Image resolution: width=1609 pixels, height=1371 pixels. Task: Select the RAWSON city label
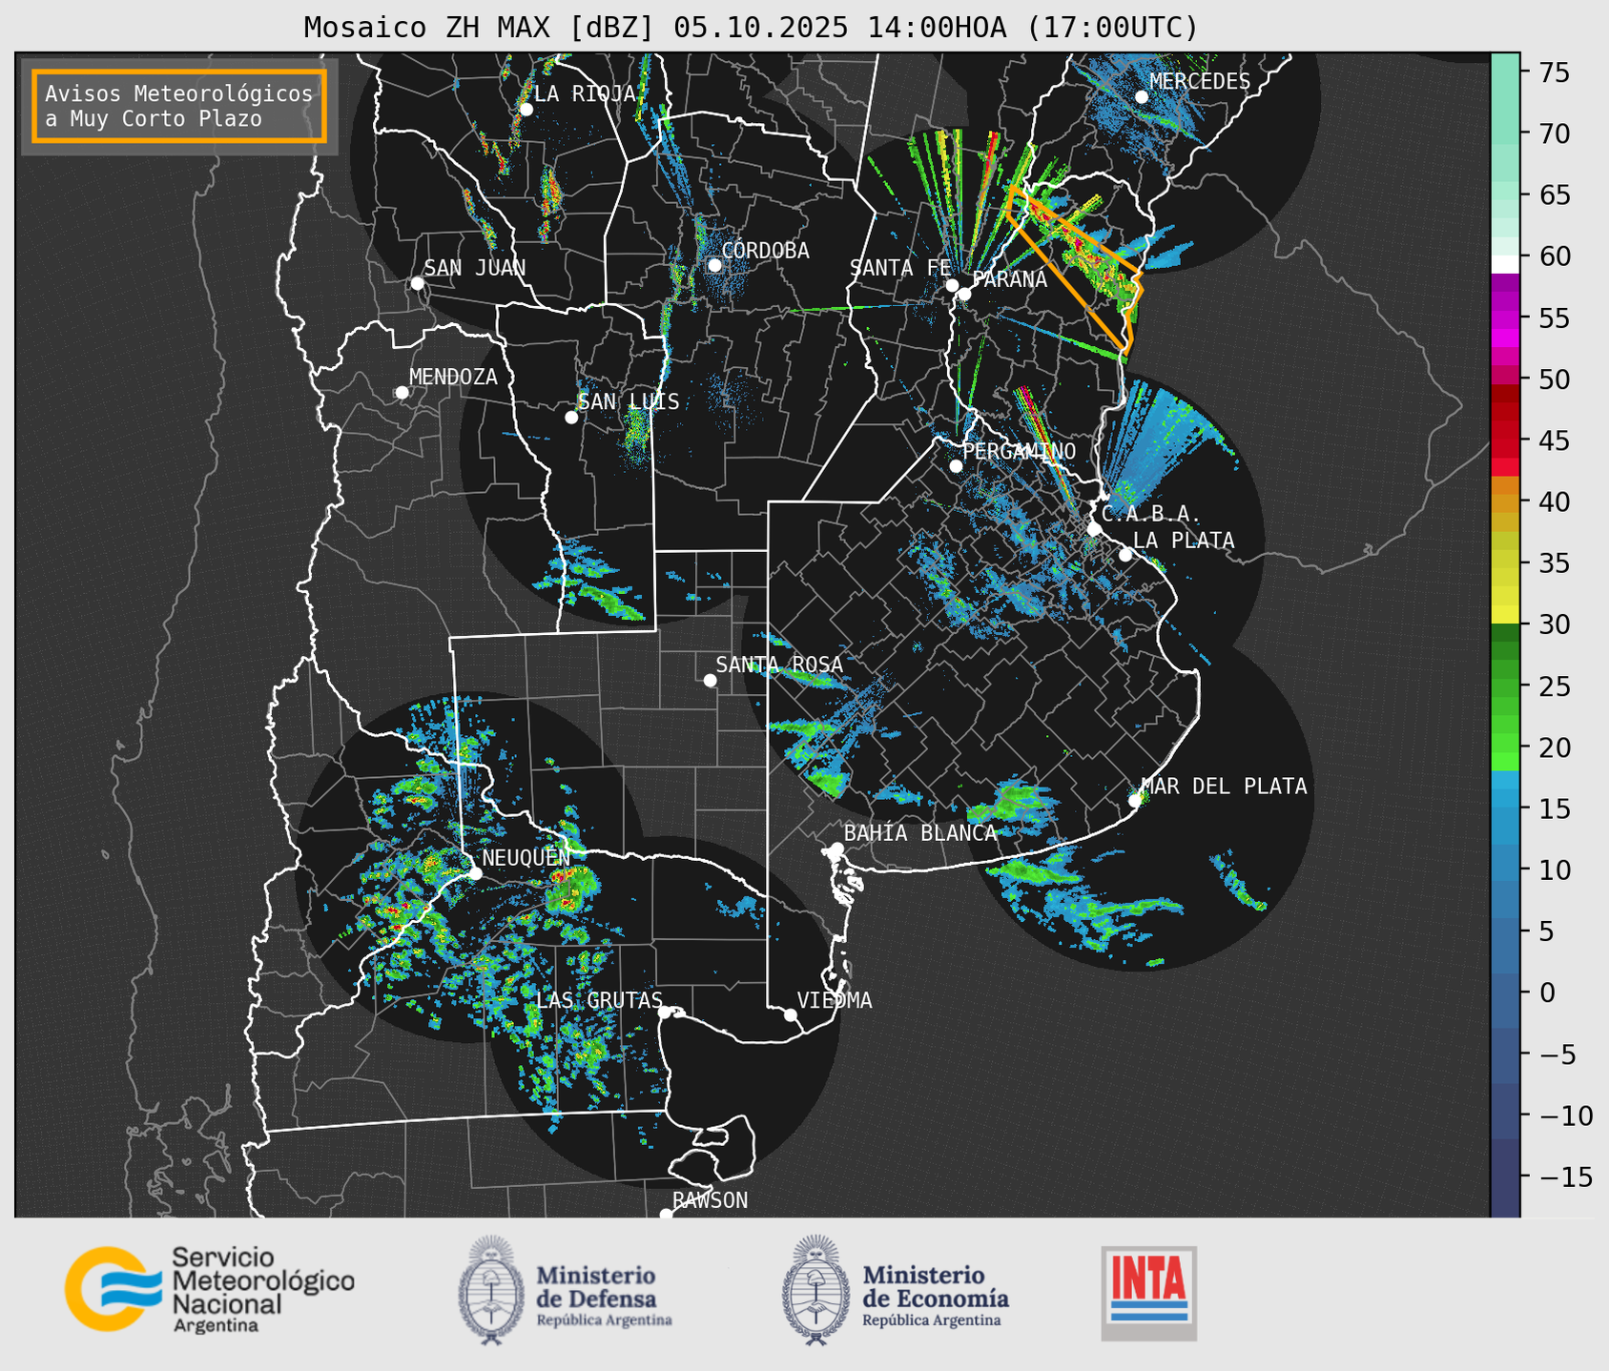(710, 1200)
